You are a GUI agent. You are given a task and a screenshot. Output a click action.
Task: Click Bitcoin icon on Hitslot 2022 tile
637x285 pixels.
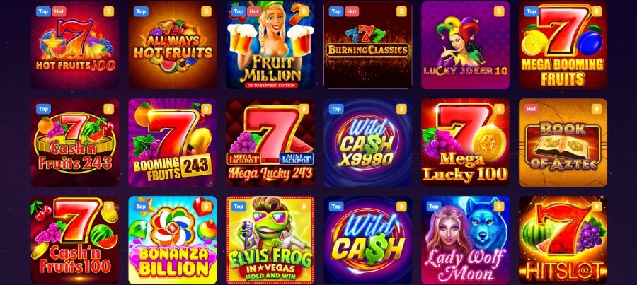click(x=596, y=207)
